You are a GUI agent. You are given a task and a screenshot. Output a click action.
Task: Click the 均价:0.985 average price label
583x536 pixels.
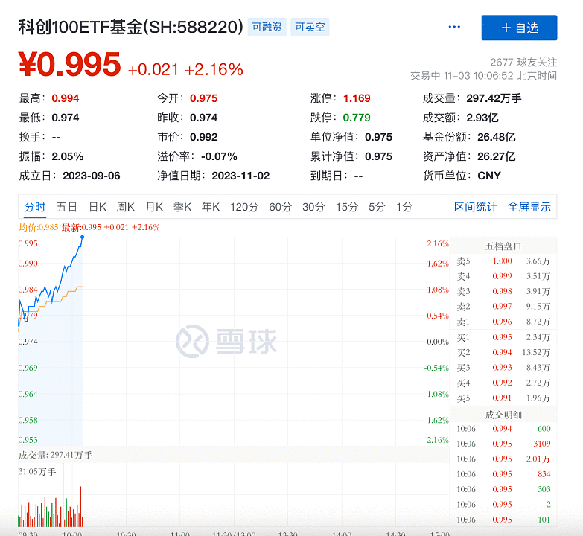(x=38, y=227)
